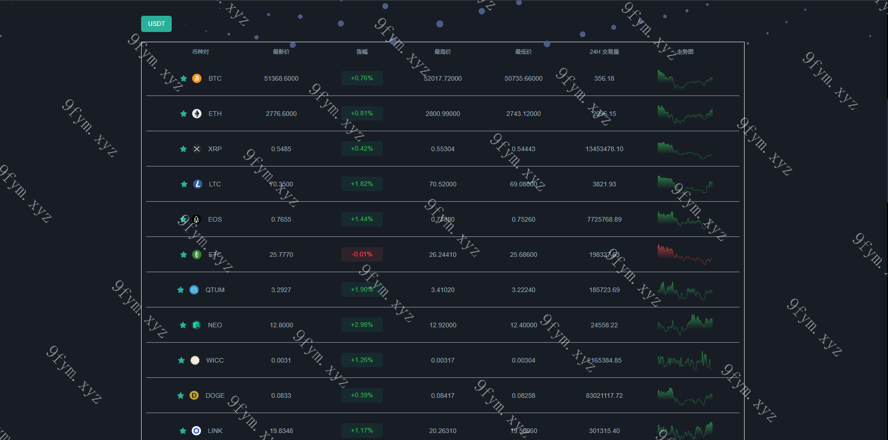Toggle favorite star for QTUM
This screenshot has width=888, height=440.
181,290
